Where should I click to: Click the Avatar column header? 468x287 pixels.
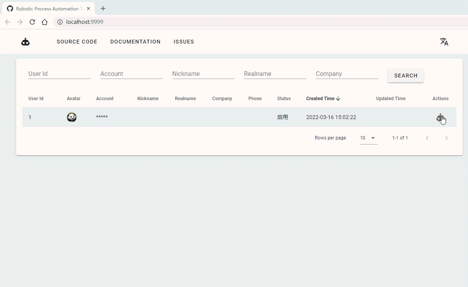point(73,99)
